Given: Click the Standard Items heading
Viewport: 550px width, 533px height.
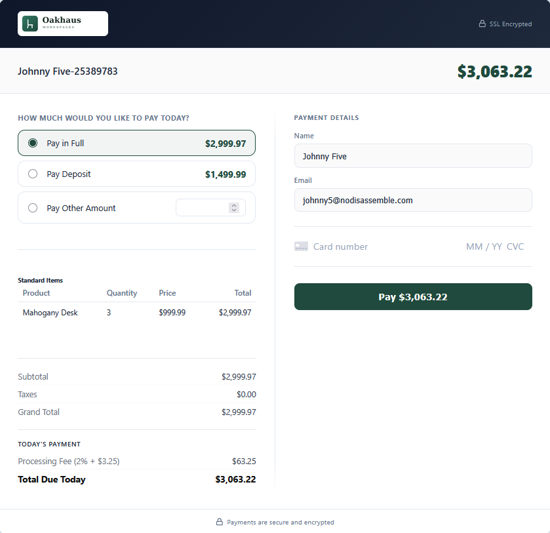Looking at the screenshot, I should click(x=41, y=280).
